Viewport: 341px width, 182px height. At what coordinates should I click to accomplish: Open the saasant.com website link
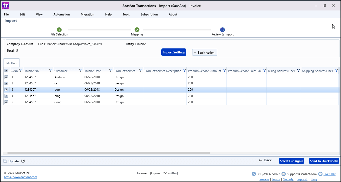[20, 177]
